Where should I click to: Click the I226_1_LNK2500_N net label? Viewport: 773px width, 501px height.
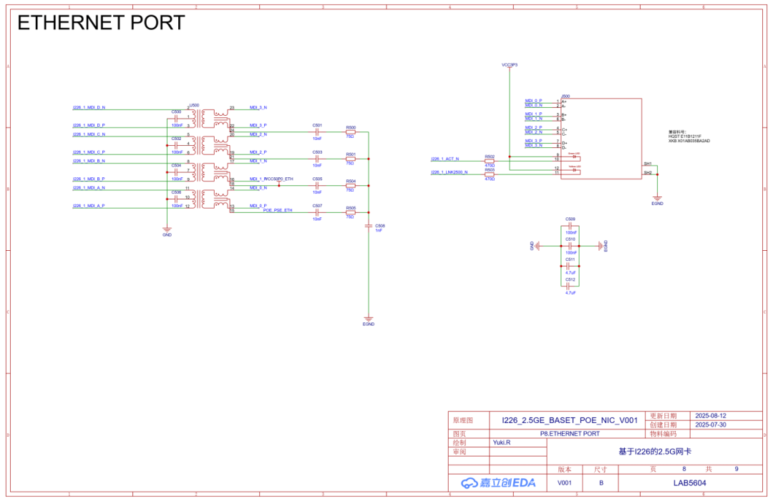449,172
